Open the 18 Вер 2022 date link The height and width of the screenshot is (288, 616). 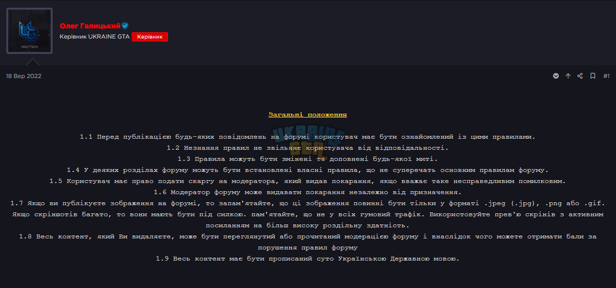point(24,76)
